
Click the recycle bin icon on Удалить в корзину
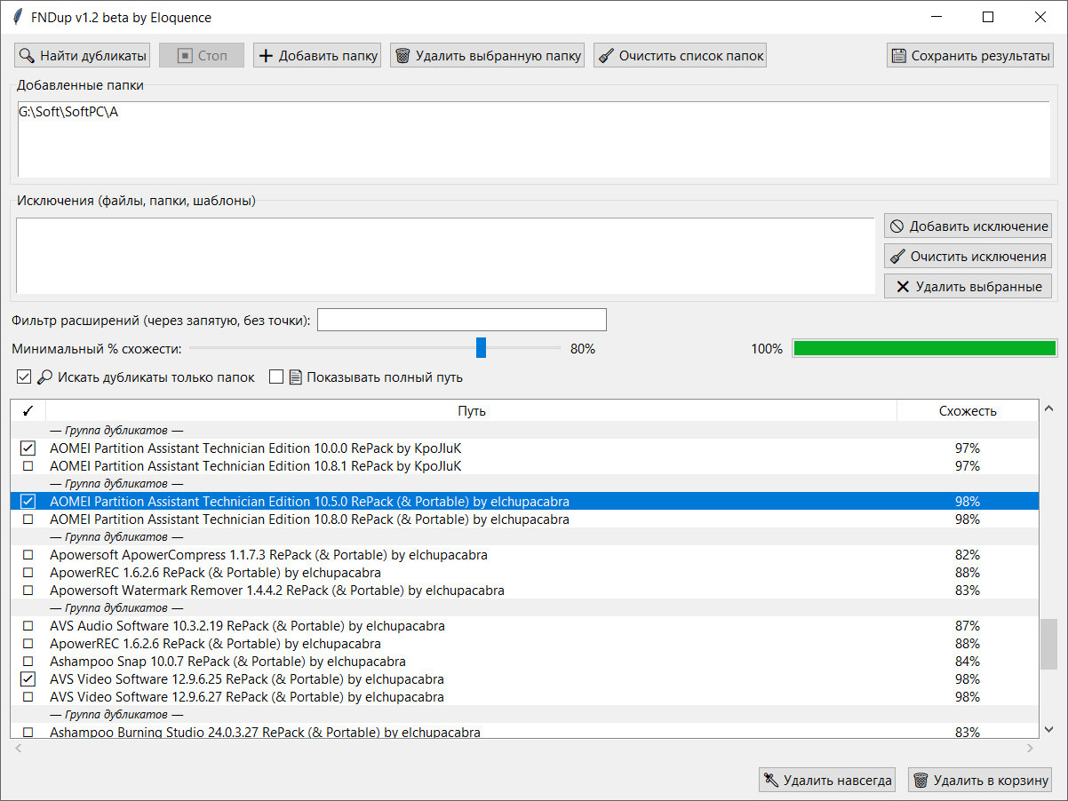pyautogui.click(x=921, y=781)
